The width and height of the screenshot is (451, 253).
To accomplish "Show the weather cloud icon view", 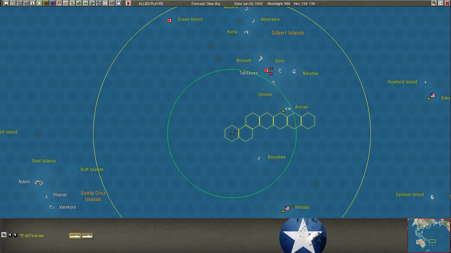I will (x=119, y=3).
